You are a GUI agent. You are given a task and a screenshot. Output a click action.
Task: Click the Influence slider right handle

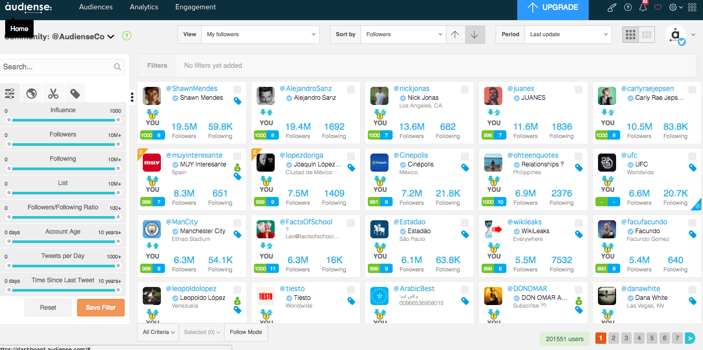click(x=118, y=120)
